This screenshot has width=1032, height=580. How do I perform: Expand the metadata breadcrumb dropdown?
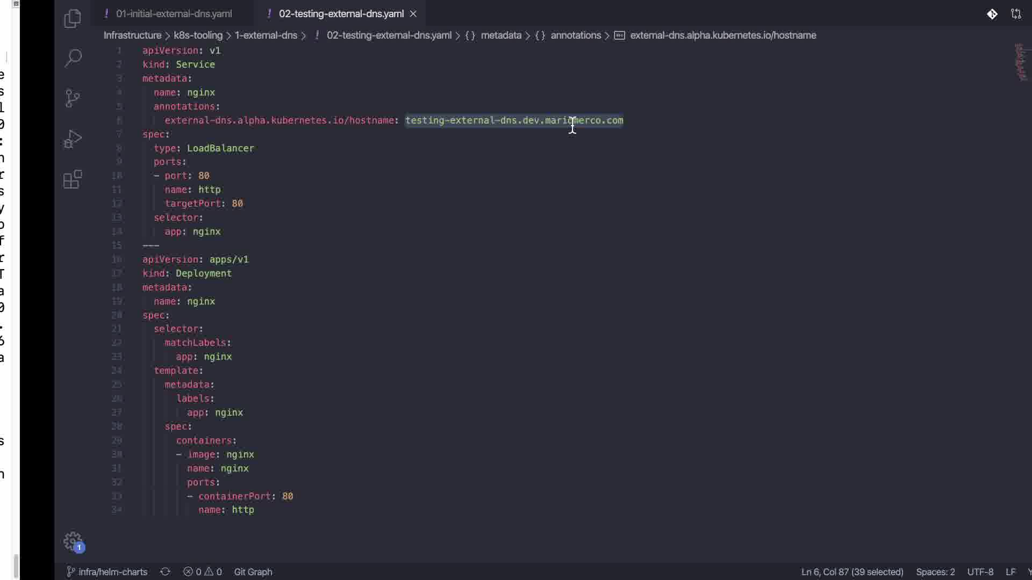pos(500,35)
